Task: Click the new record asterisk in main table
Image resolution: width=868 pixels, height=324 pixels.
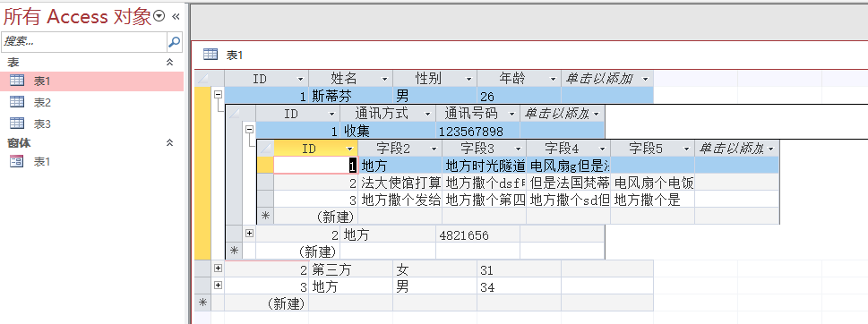Action: (x=202, y=303)
